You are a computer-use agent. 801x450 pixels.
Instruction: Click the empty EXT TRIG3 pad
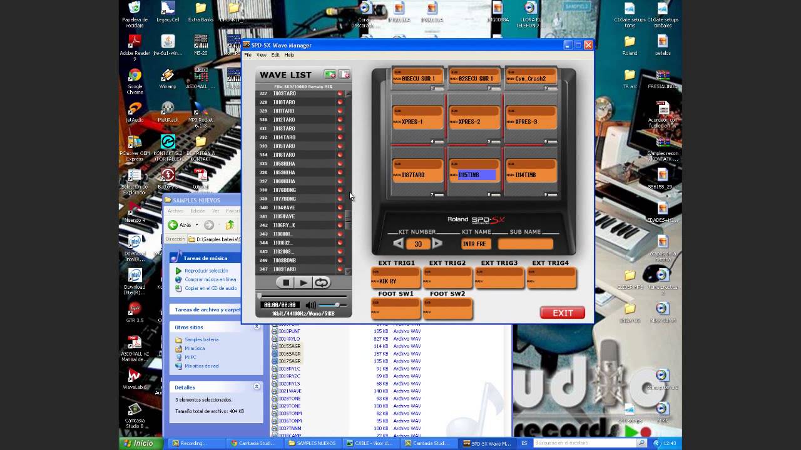coord(499,277)
